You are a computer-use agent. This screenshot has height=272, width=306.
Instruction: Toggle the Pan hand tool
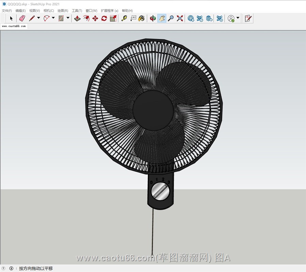[162, 18]
